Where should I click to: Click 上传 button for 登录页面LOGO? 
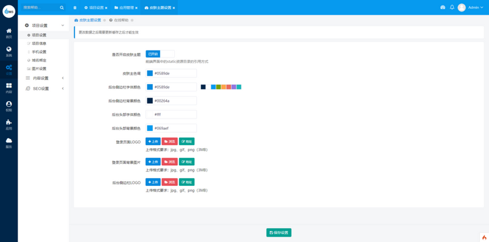click(x=153, y=141)
